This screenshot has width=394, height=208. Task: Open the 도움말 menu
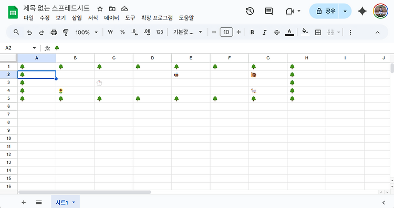(186, 18)
